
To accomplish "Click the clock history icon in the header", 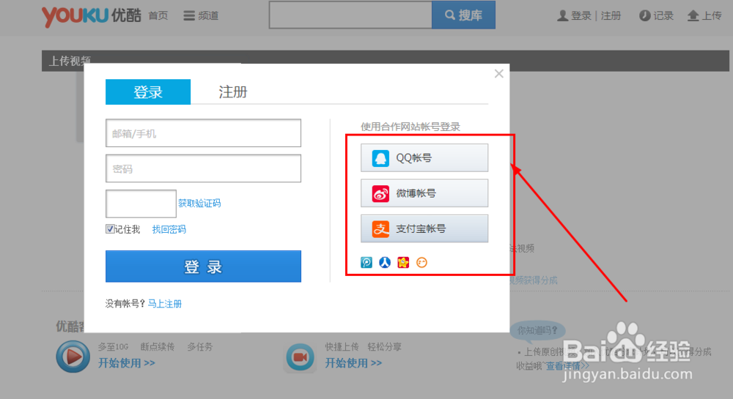I will coord(644,16).
